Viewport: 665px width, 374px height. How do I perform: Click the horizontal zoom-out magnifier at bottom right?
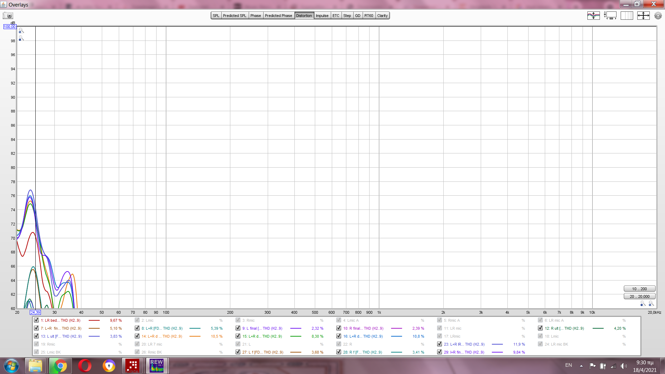pos(643,304)
